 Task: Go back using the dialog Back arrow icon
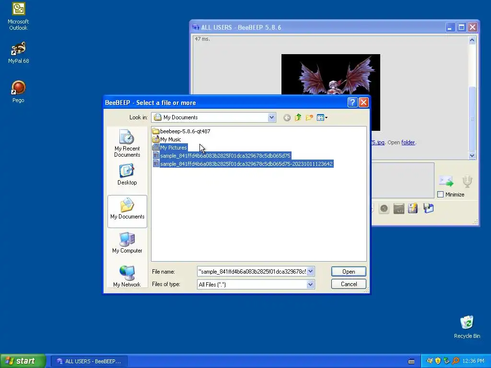tap(287, 118)
